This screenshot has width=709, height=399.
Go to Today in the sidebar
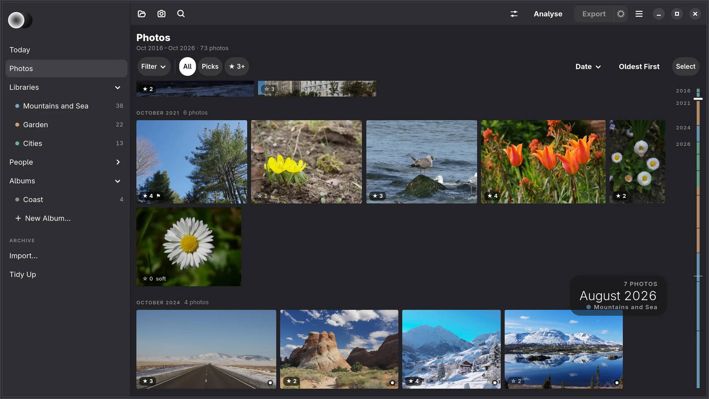point(66,50)
